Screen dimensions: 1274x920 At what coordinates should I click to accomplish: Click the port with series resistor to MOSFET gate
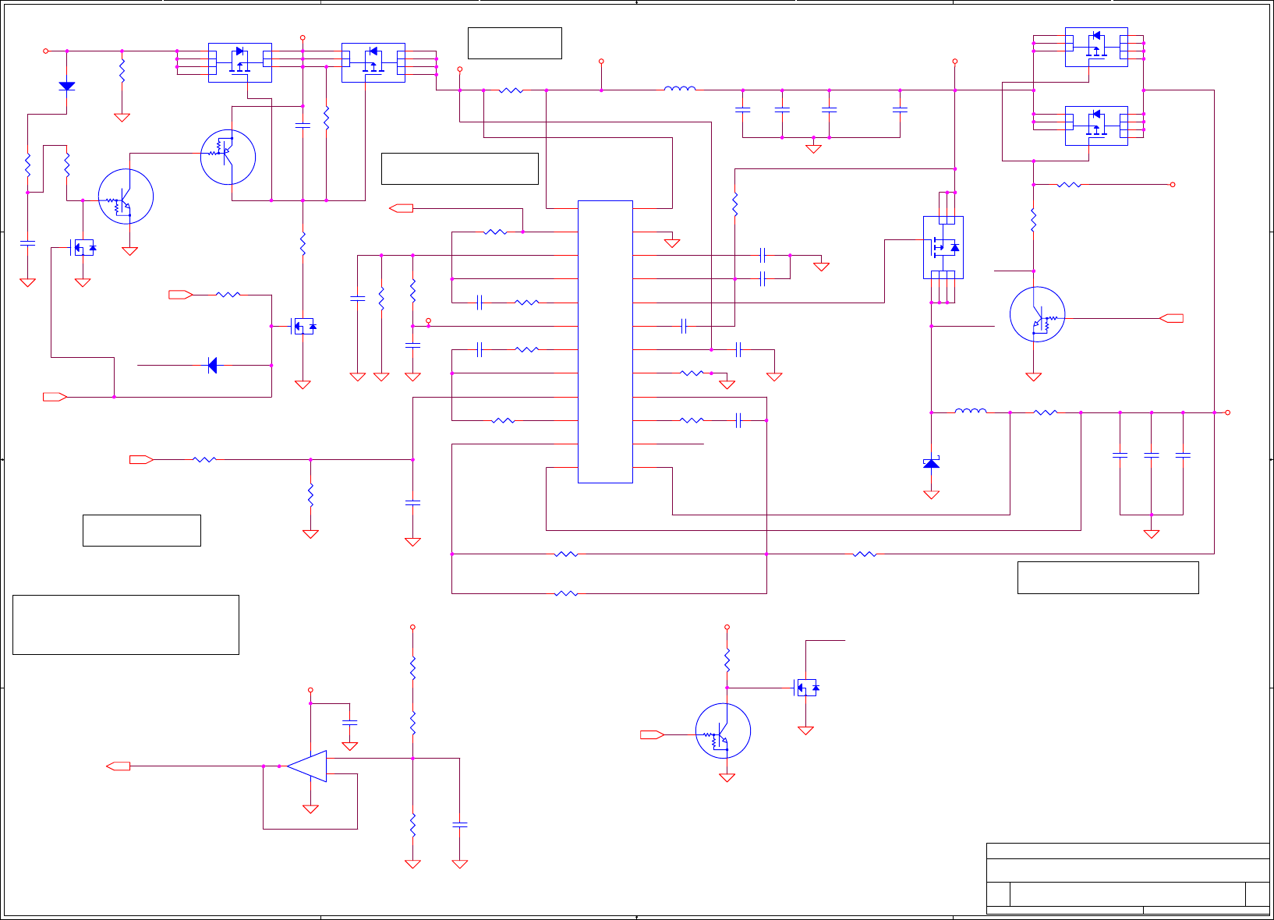(181, 295)
